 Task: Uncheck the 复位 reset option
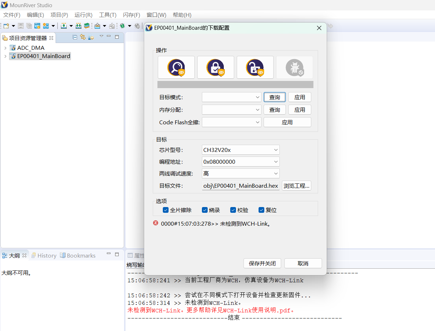click(x=261, y=210)
